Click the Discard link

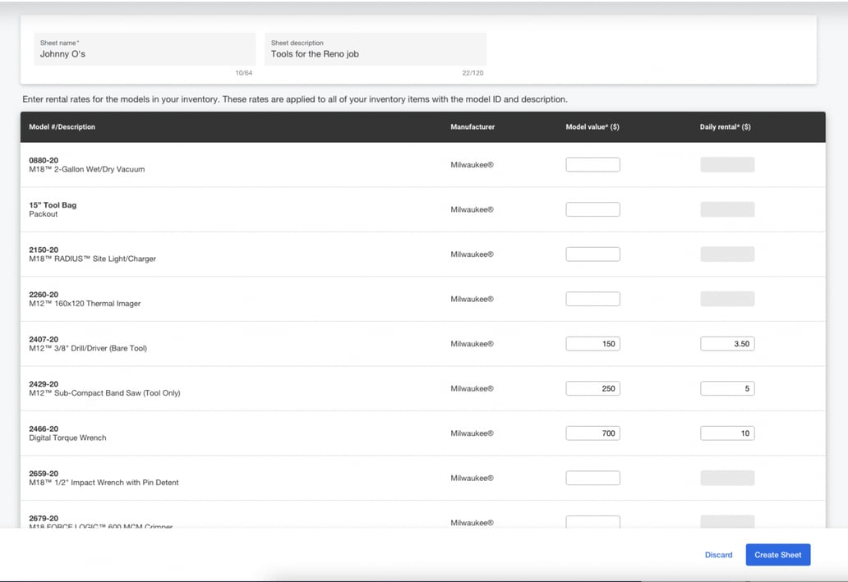(x=718, y=555)
